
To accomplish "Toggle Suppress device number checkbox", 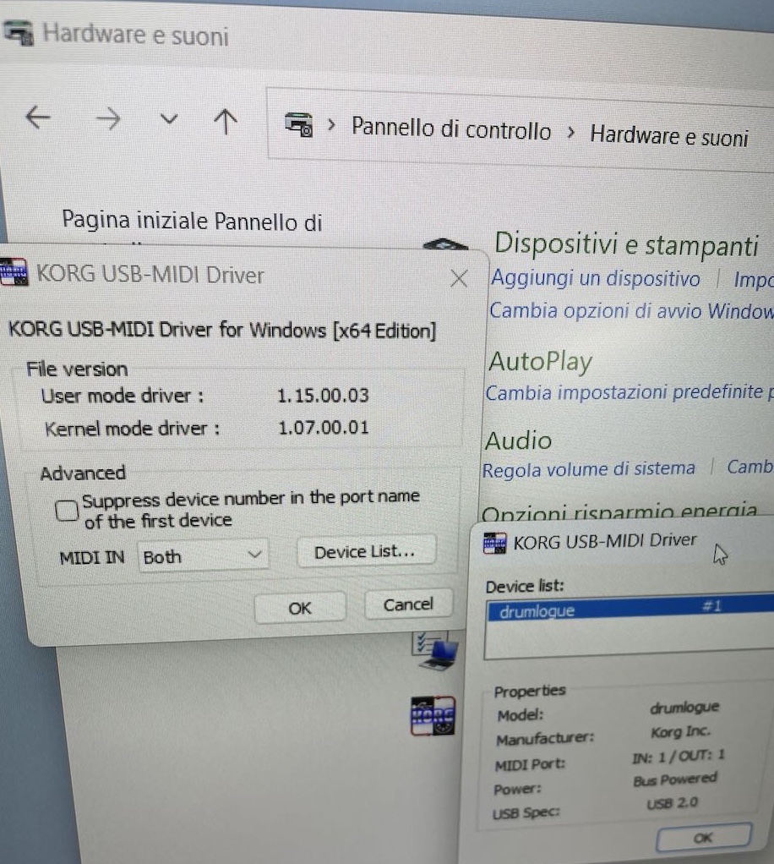I will tap(67, 511).
